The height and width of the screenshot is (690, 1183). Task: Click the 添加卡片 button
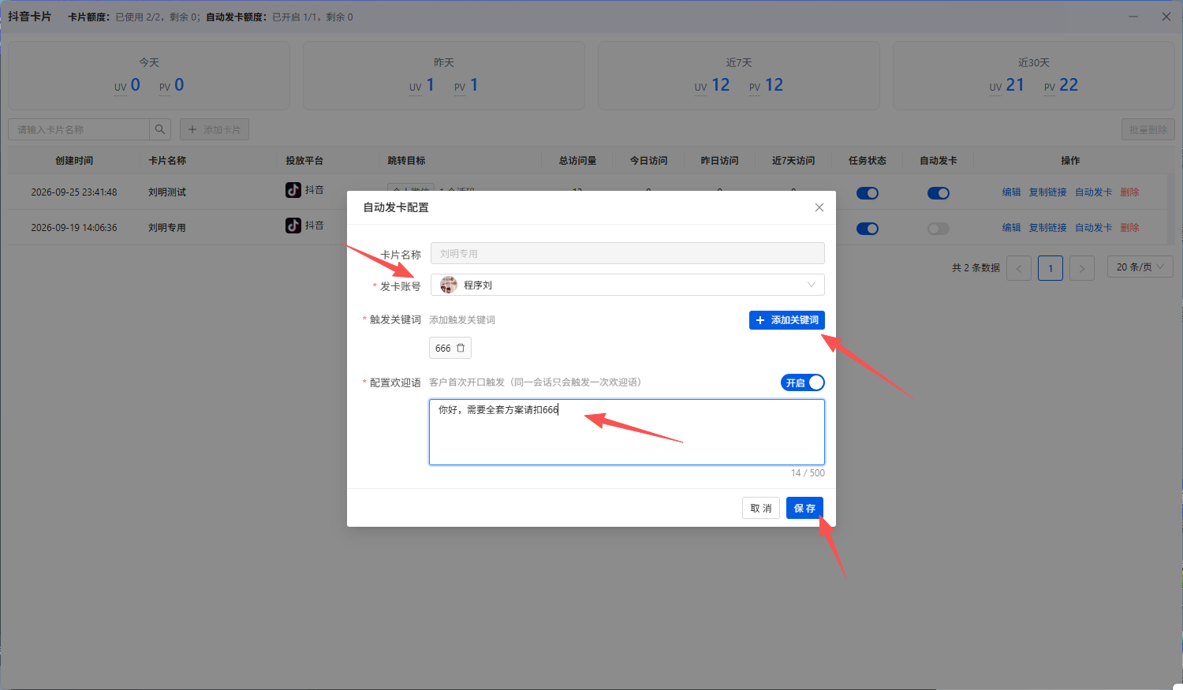coord(215,129)
